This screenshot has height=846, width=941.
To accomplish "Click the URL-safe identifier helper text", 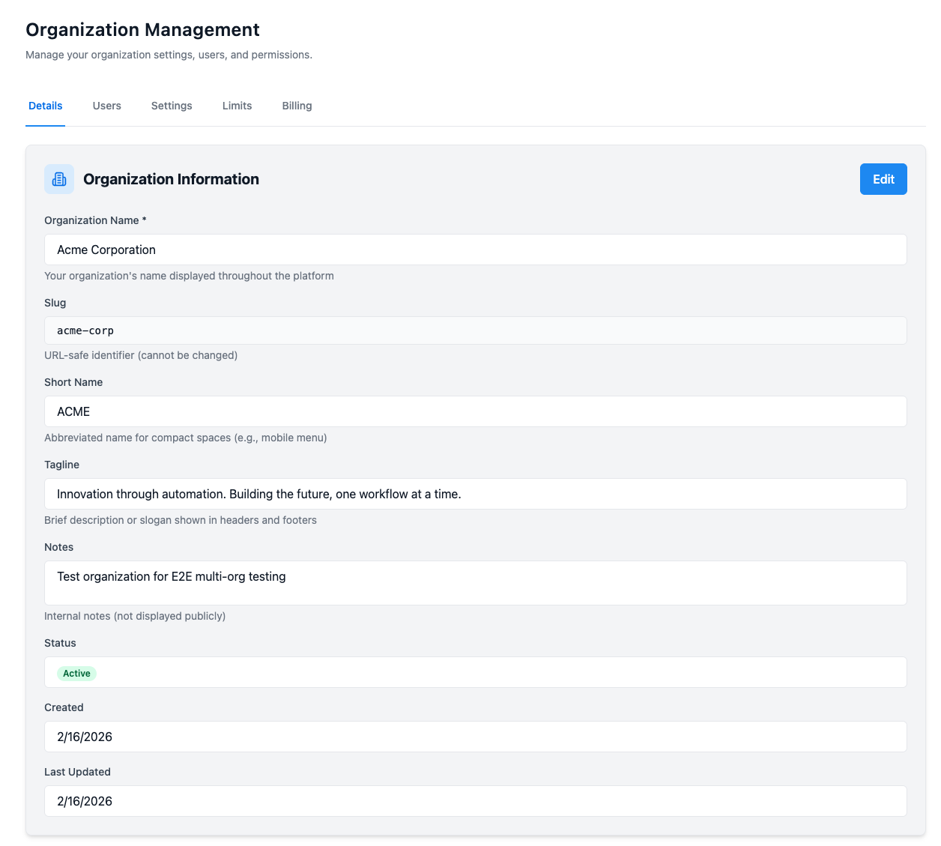I will click(x=141, y=355).
